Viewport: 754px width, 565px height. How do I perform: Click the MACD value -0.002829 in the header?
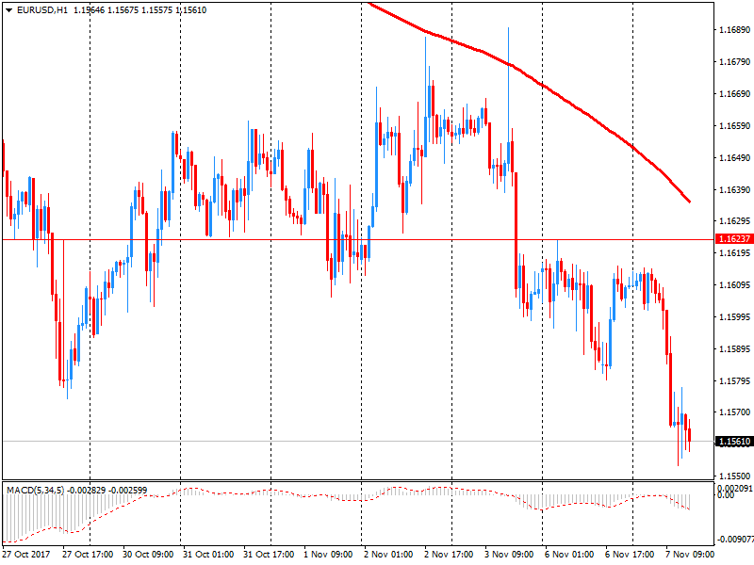click(87, 490)
